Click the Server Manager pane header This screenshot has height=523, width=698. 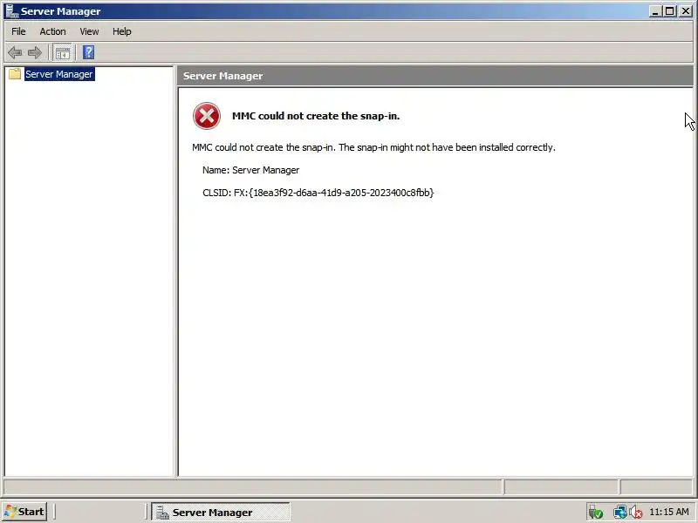pos(435,76)
